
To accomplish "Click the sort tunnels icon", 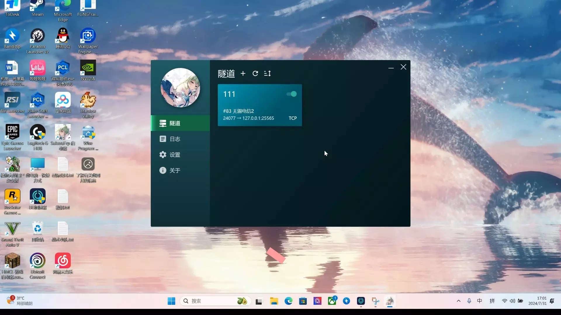I will pos(267,73).
